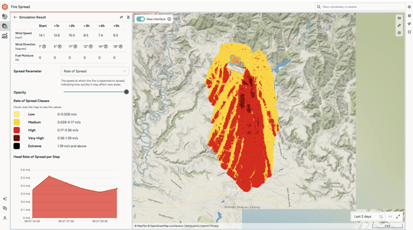Open the Rate of Spread dropdown
The width and height of the screenshot is (413, 230).
(x=95, y=71)
